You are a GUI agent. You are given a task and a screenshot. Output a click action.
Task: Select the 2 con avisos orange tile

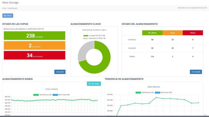coord(35,46)
